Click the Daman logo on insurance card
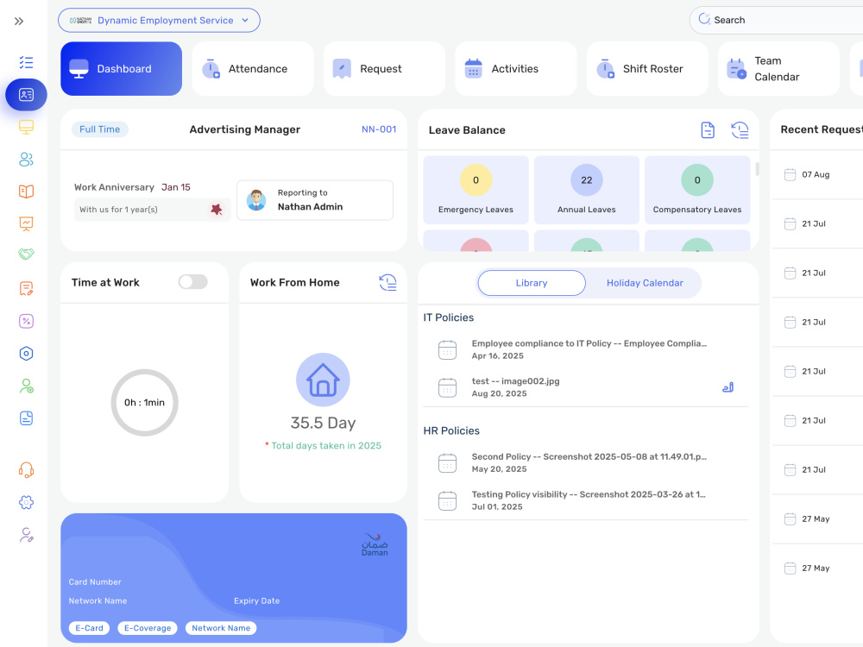This screenshot has width=863, height=647. click(375, 544)
